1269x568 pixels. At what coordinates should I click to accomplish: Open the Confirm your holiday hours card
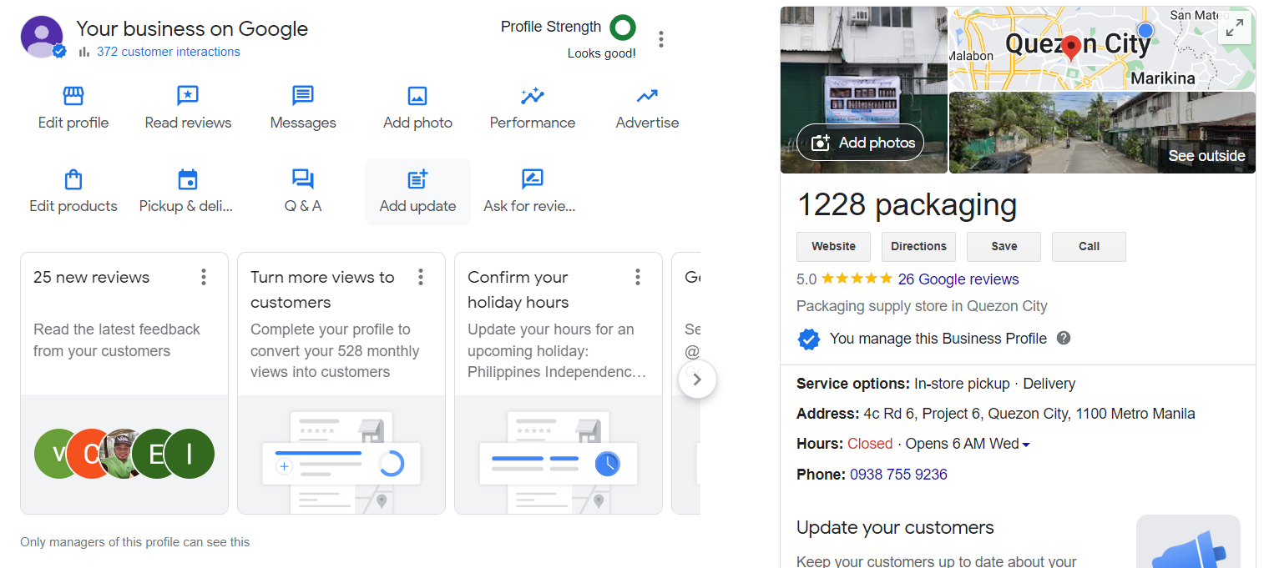pyautogui.click(x=559, y=383)
